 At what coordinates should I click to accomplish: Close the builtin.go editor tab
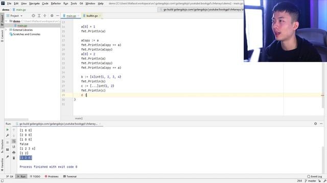[100, 16]
